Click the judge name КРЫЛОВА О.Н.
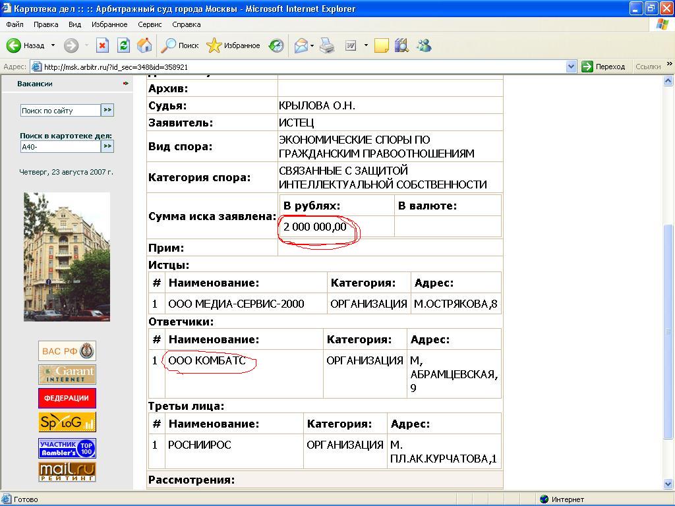The height and width of the screenshot is (506, 675). 317,106
